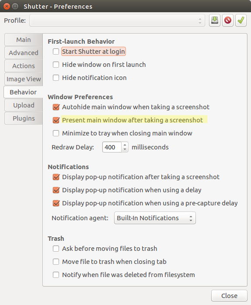The height and width of the screenshot is (305, 251).
Task: Open the Upload tab
Action: [24, 105]
